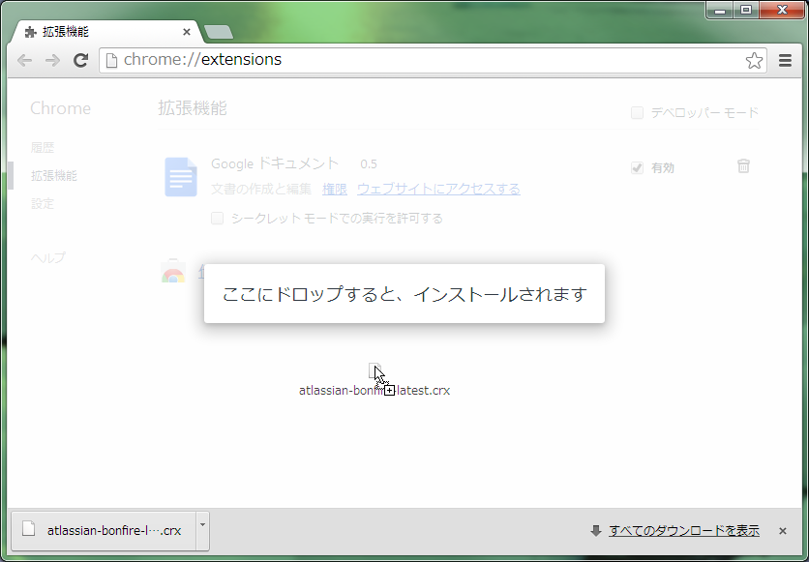
Task: Open 履歴 in the sidebar
Action: [x=43, y=147]
